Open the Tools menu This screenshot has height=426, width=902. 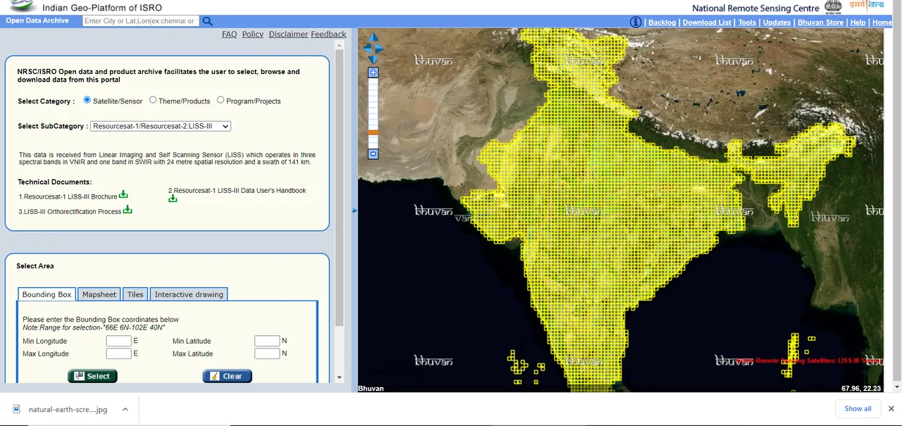[747, 23]
